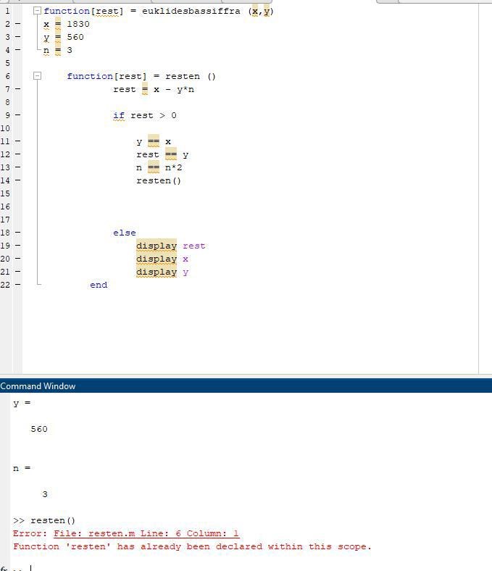Image resolution: width=492 pixels, height=571 pixels.
Task: Click the fx function browser icon
Action: pyautogui.click(x=4, y=570)
